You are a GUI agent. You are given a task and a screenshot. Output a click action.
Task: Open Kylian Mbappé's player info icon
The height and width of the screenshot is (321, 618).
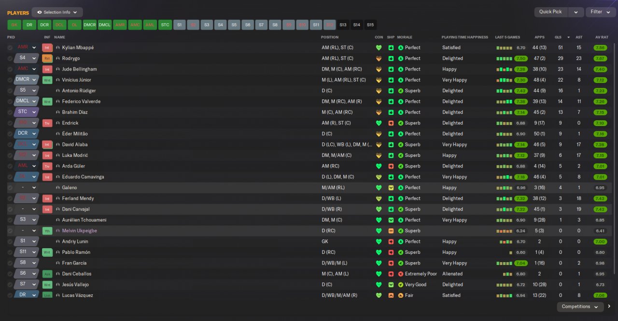point(58,48)
